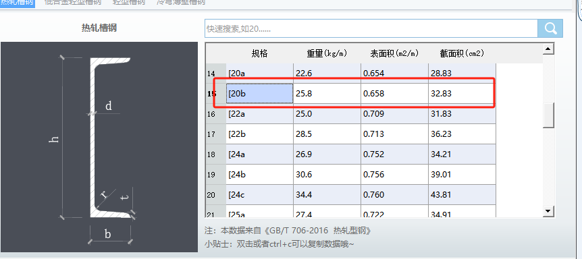Viewport: 582px width, 259px height.
Task: Click the 热轧槽钢 heading above diagram
Action: click(x=99, y=28)
